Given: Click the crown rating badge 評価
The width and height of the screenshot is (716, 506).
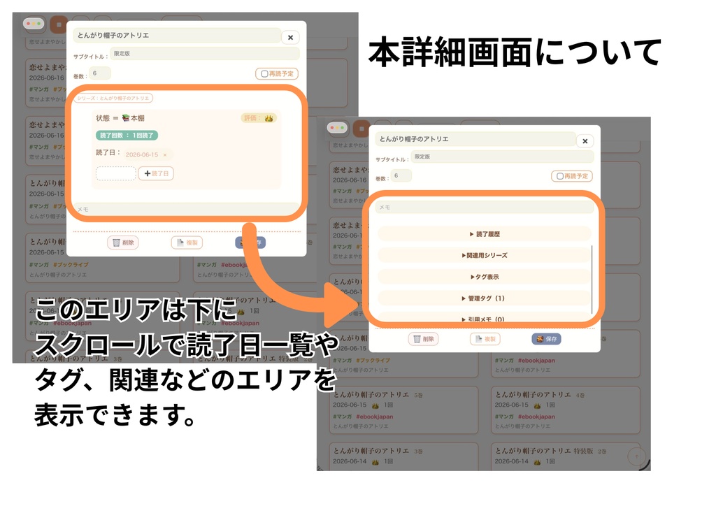Looking at the screenshot, I should click(x=259, y=118).
